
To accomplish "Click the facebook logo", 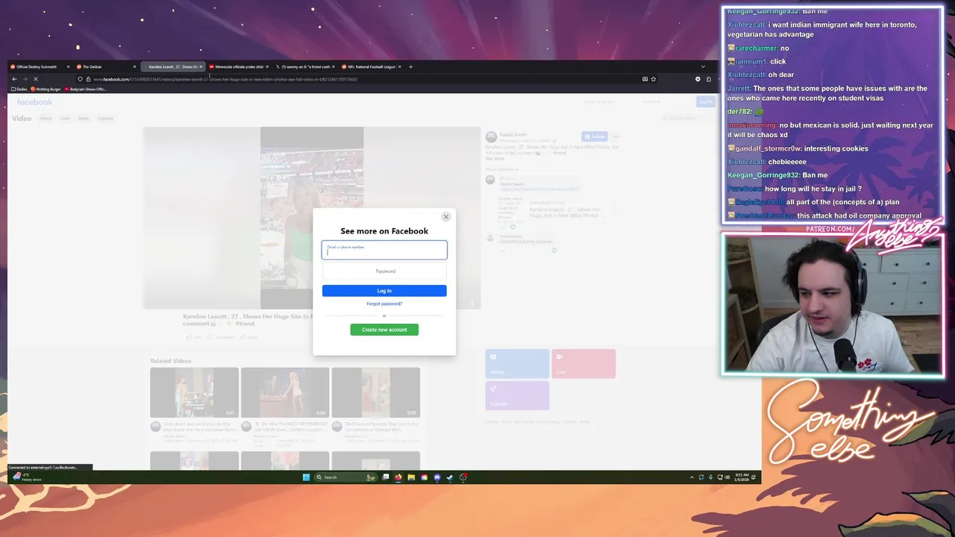I will [x=34, y=102].
